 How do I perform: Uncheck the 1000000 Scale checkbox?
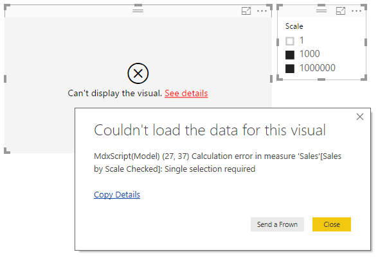point(290,69)
